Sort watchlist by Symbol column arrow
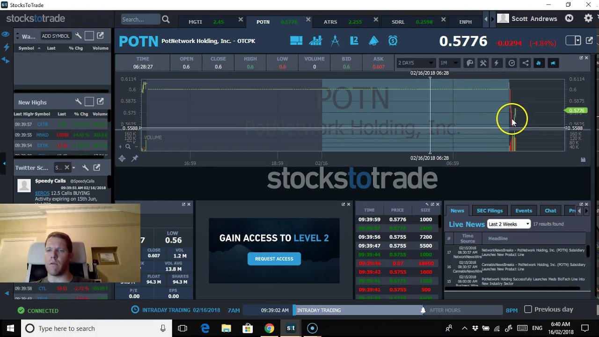The height and width of the screenshot is (337, 599). [x=39, y=48]
